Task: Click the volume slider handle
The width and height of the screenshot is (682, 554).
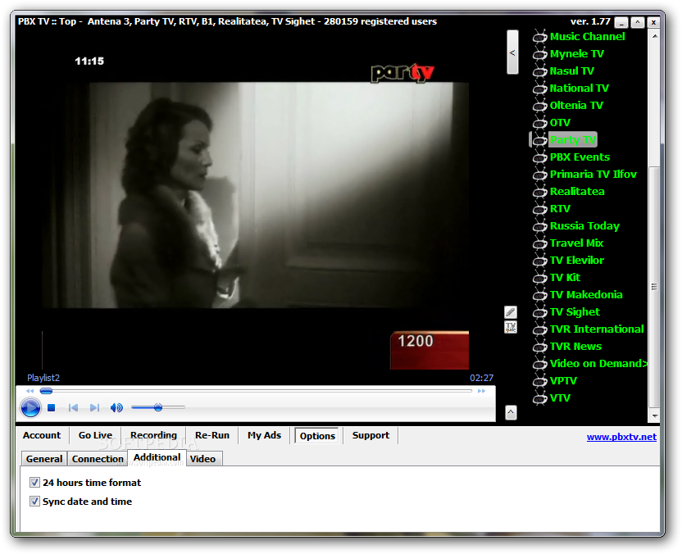Action: pyautogui.click(x=158, y=407)
